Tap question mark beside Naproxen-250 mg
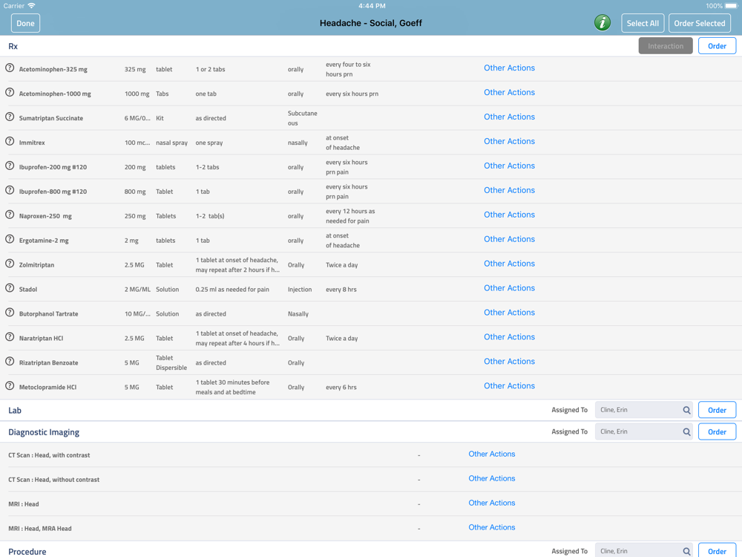This screenshot has width=742, height=557. (10, 215)
